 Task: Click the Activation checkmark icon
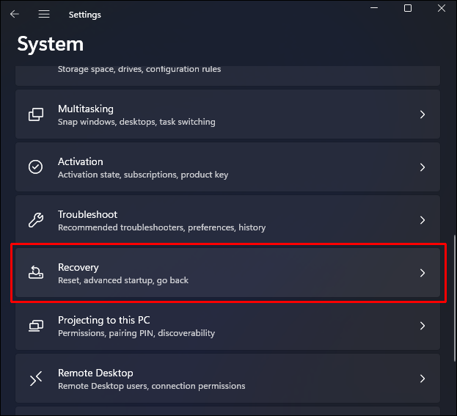(x=35, y=167)
